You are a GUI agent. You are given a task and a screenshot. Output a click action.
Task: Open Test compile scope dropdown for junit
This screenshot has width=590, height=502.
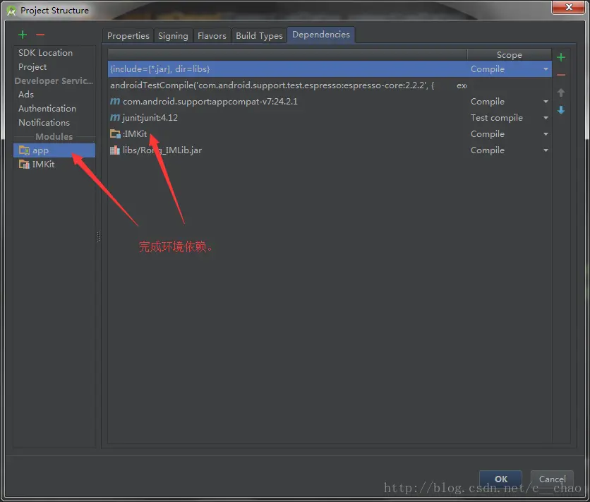click(546, 118)
